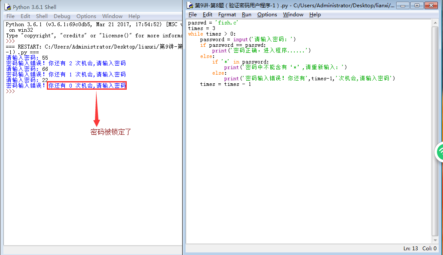Screen dimensions: 443x255
Task: Click the last >>> prompt in Shell
Action: coord(11,91)
